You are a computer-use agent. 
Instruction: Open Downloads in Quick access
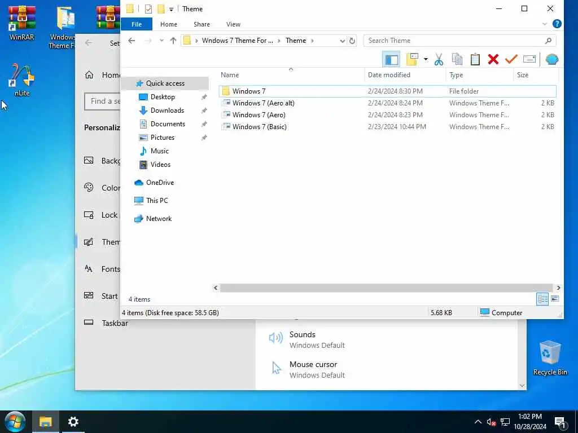click(x=167, y=111)
